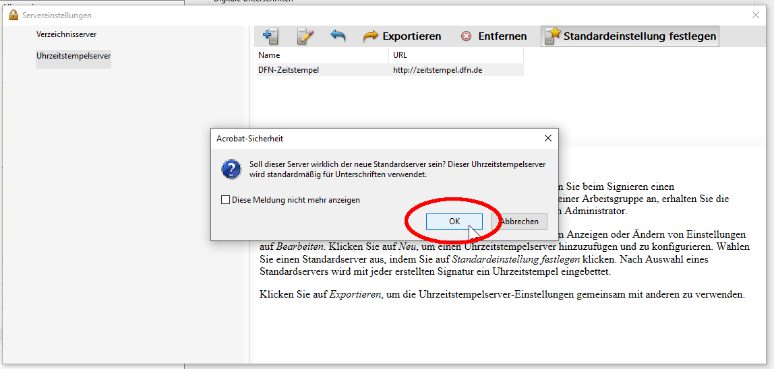Click the blue import arrow icon
Viewport: 774px width, 369px height.
[x=338, y=36]
